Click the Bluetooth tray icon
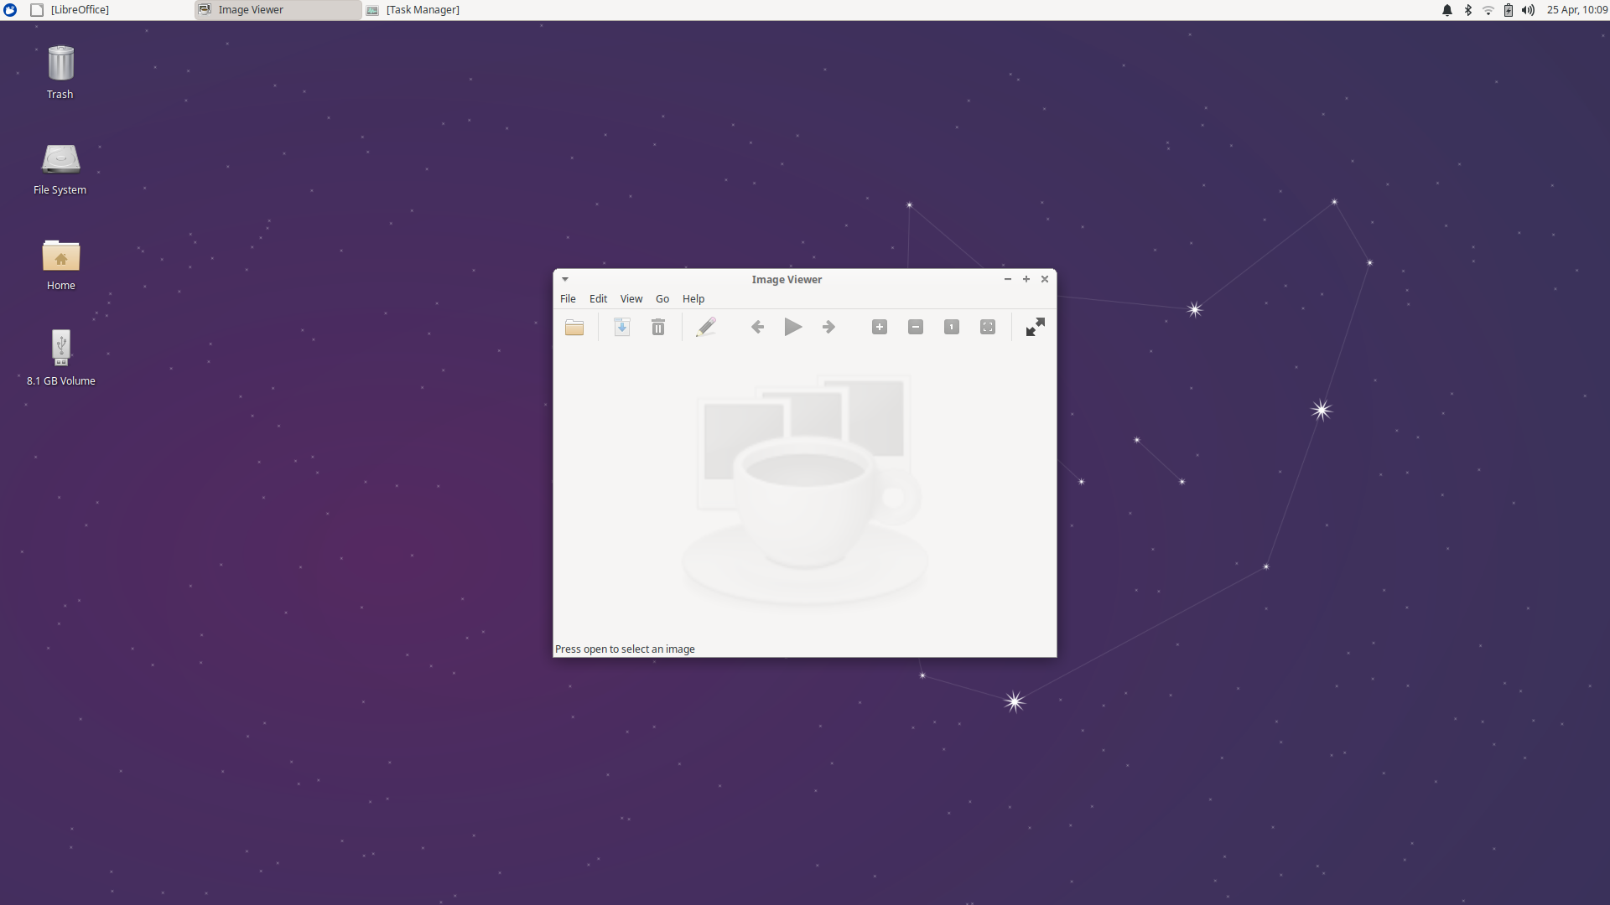1610x905 pixels. point(1468,10)
